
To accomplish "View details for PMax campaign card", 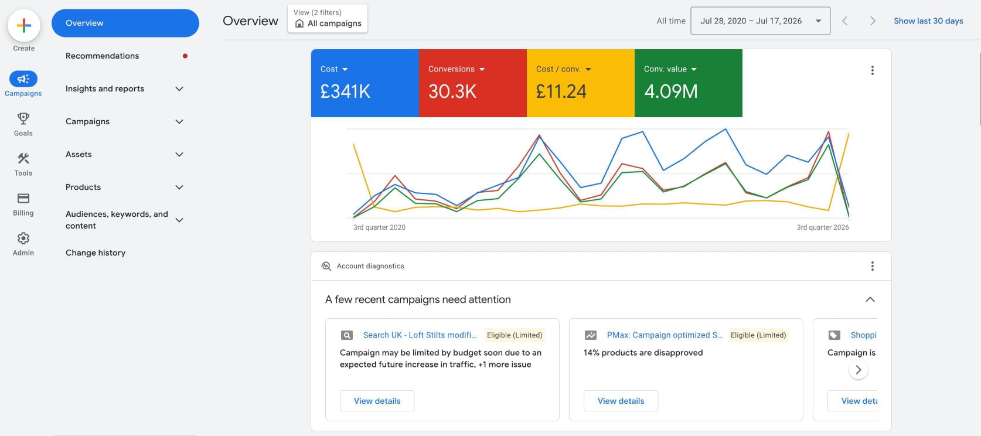I will (x=621, y=401).
